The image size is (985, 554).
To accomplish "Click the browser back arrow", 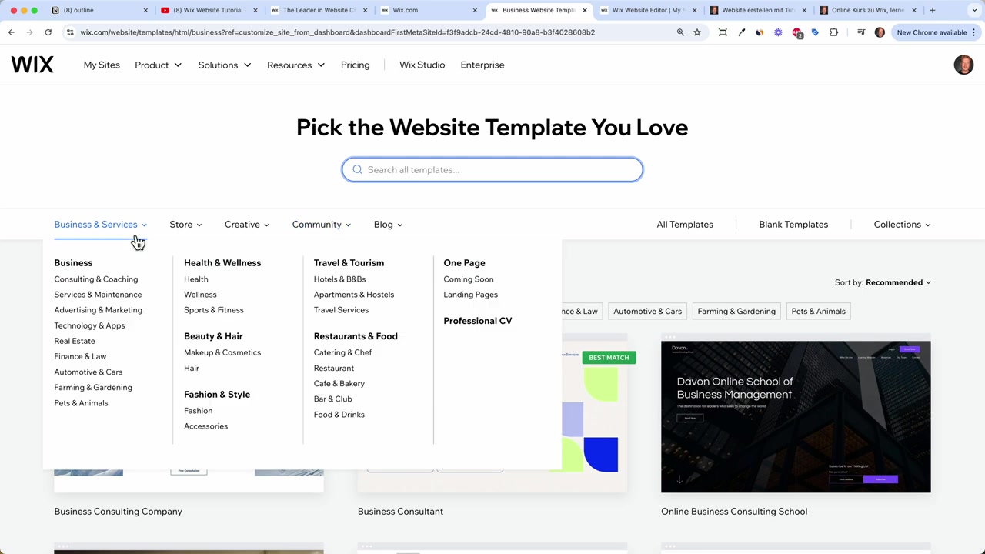I will point(11,32).
